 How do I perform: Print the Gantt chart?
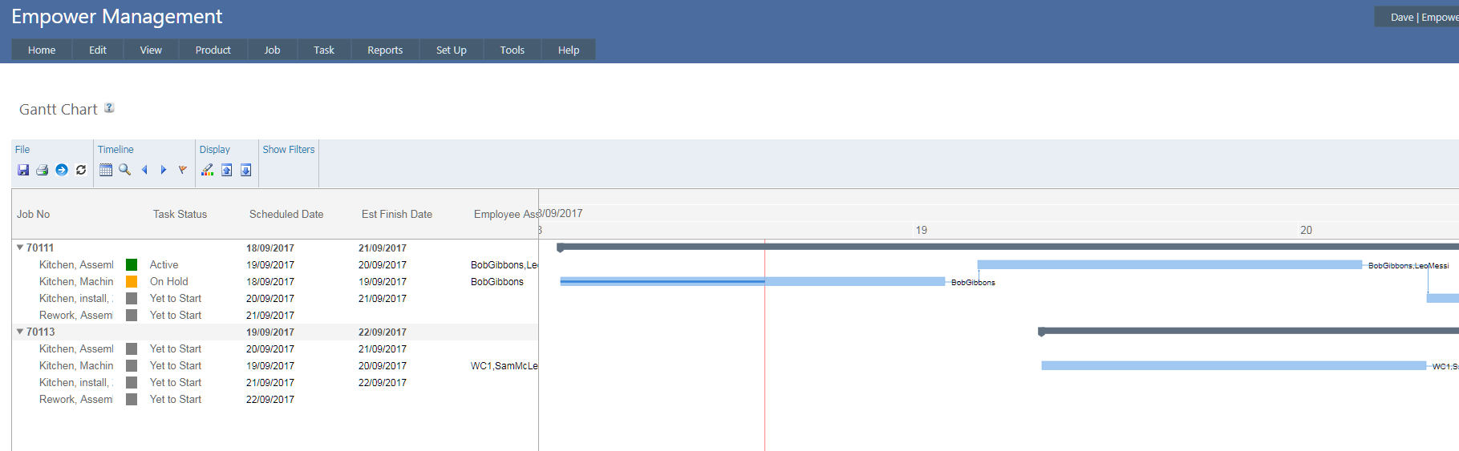tap(43, 170)
